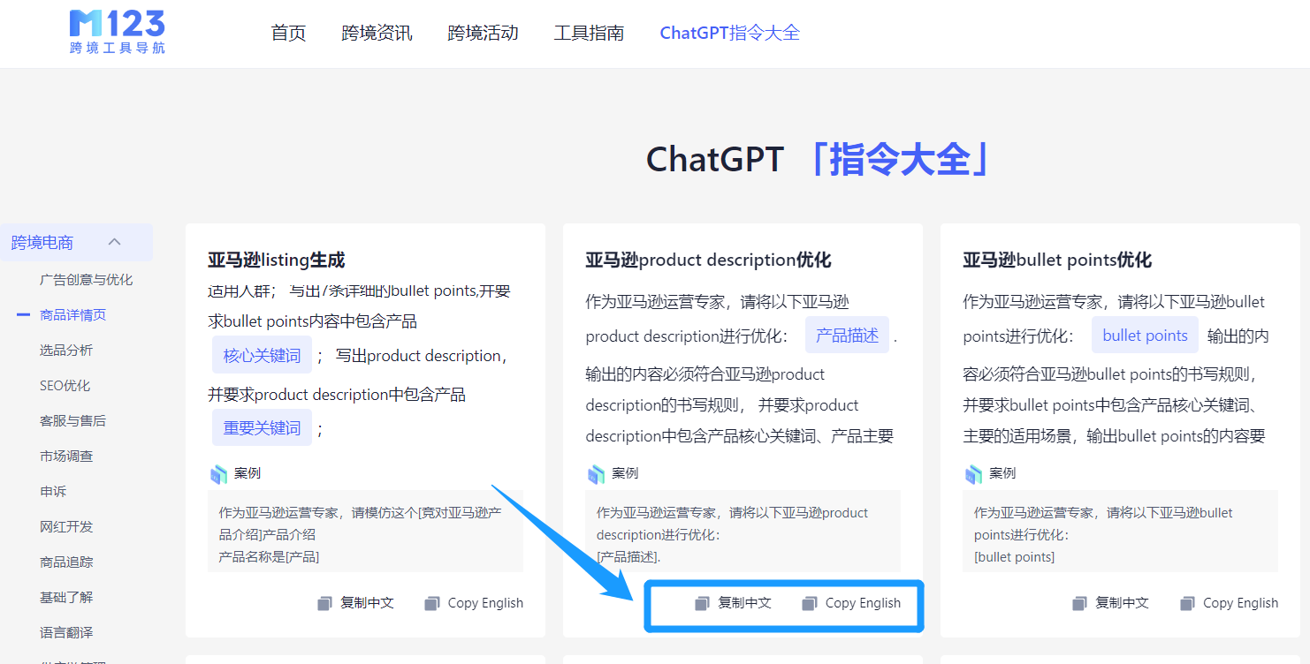Click the copy icon beside 复制中文 in the listing card
Image resolution: width=1310 pixels, height=664 pixels.
click(326, 603)
